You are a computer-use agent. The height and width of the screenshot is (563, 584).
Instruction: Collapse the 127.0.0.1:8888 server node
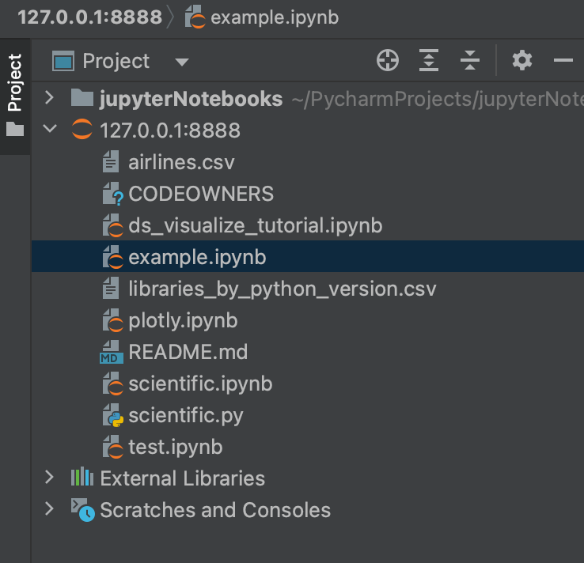coord(50,130)
